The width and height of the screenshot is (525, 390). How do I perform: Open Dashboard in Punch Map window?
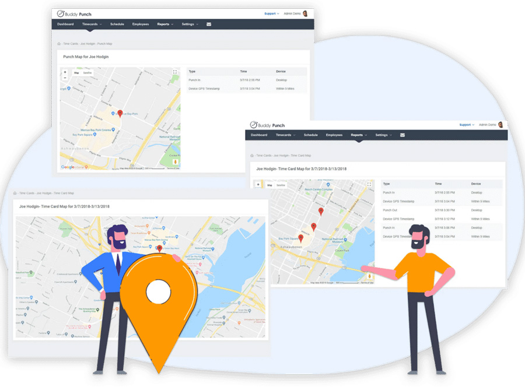click(65, 24)
